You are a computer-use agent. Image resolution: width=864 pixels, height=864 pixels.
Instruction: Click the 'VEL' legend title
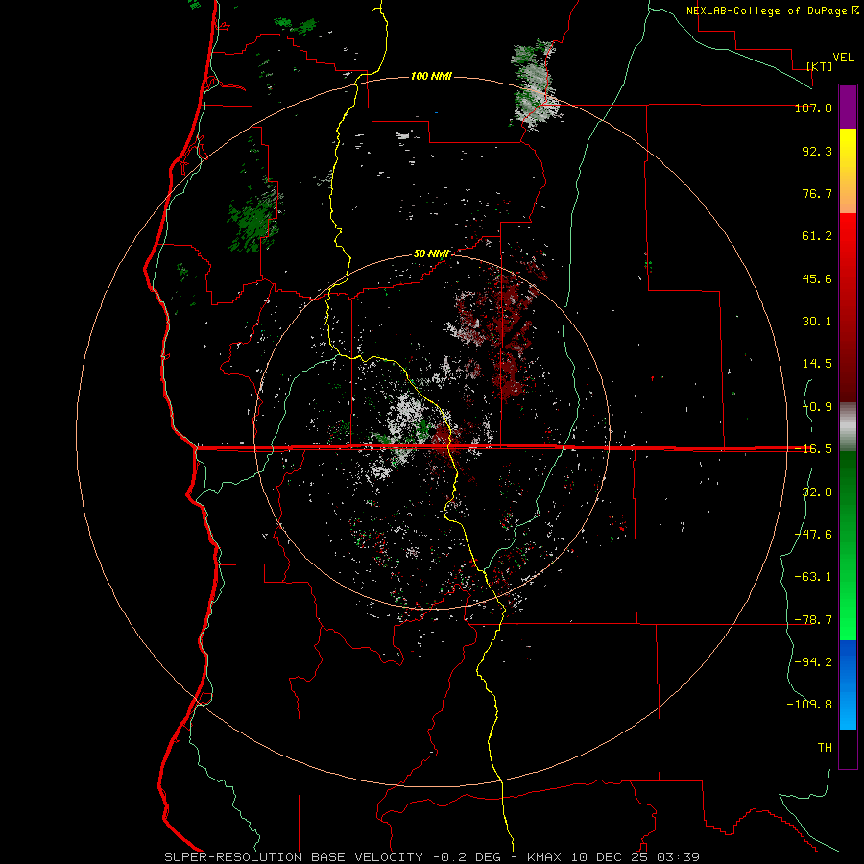pyautogui.click(x=843, y=58)
